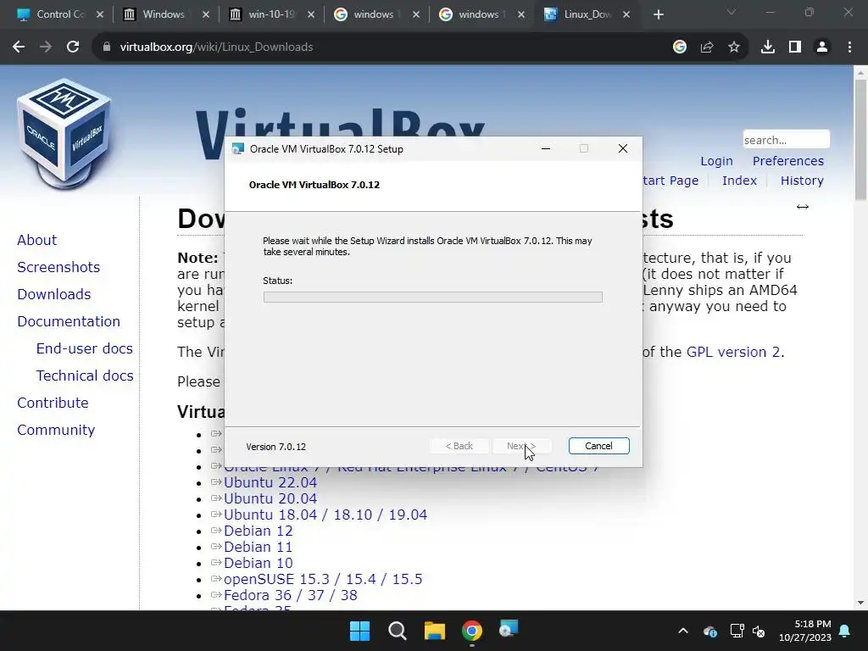
Task: Go to Downloads in the sidebar
Action: click(x=53, y=294)
